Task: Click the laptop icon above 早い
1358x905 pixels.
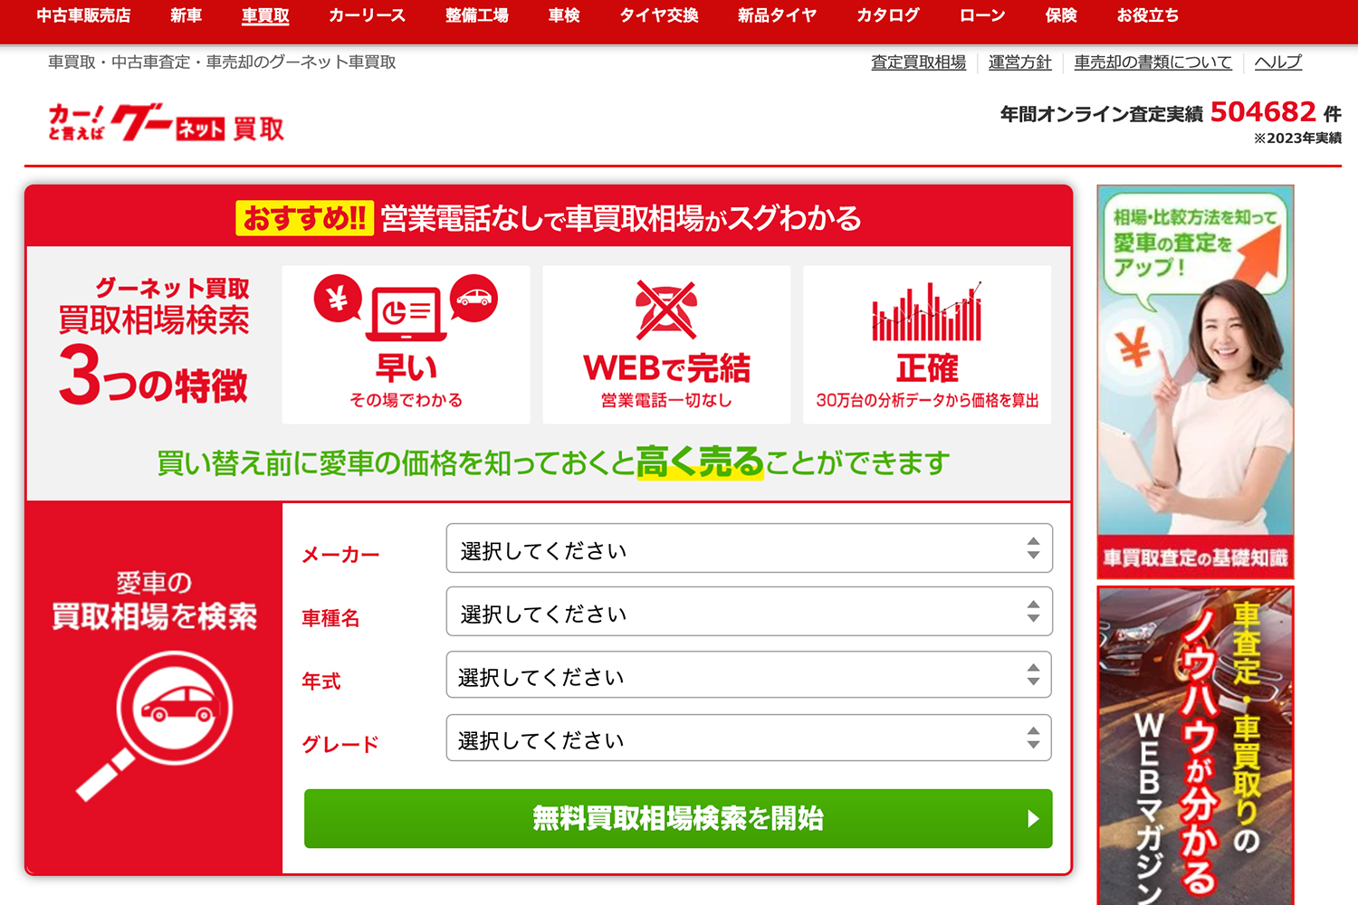Action: pos(406,314)
